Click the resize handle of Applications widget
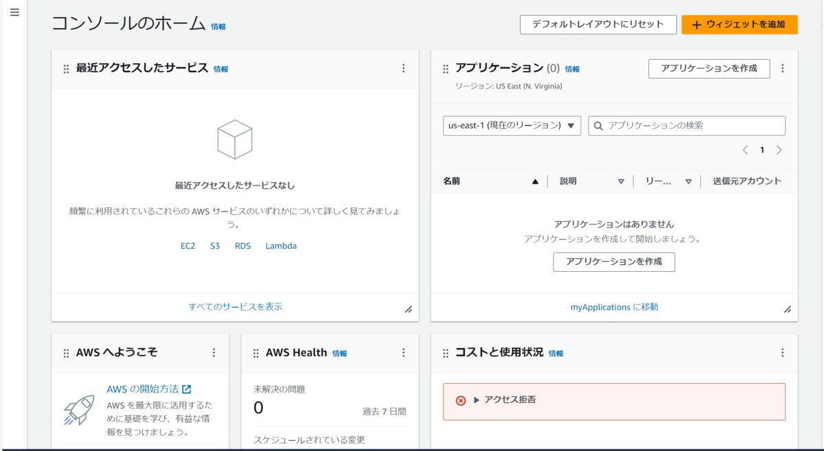This screenshot has height=451, width=824. 788,309
